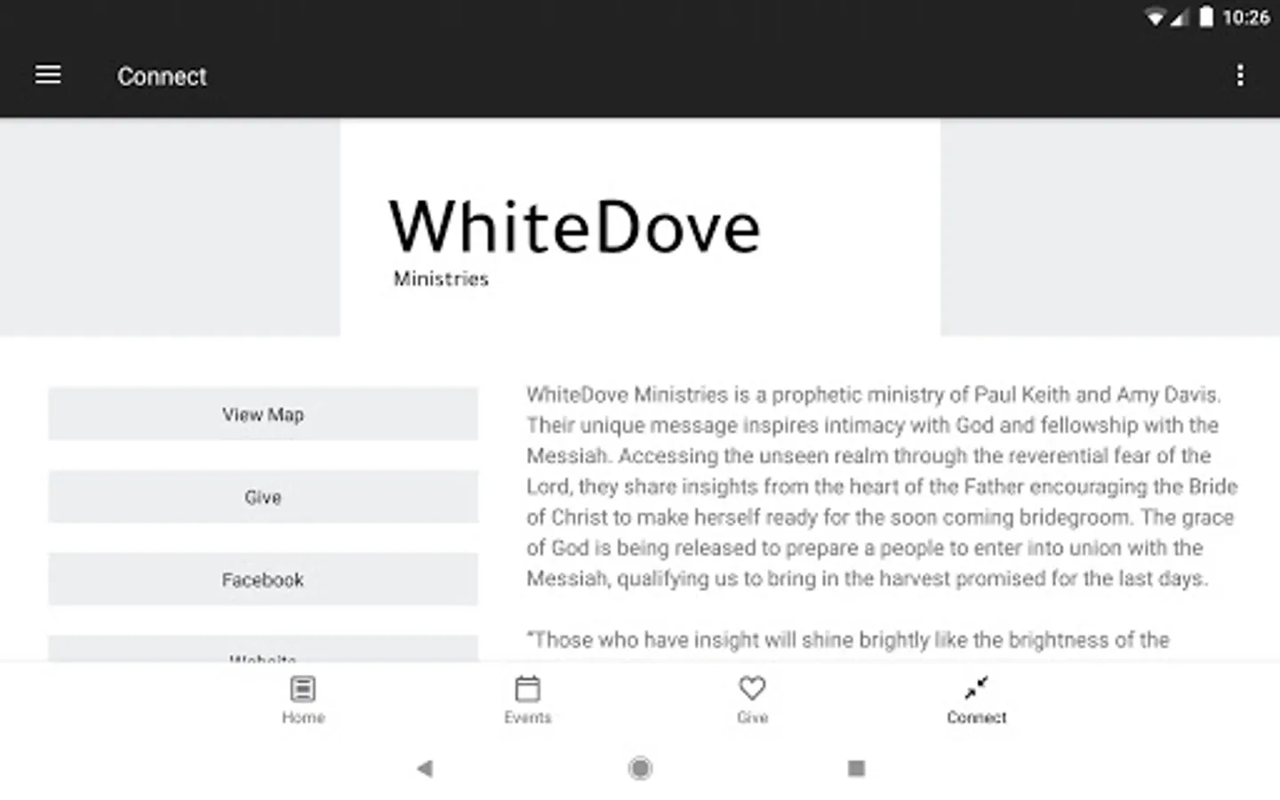Tap the Wi-Fi status icon
Viewport: 1280px width, 800px height.
pyautogui.click(x=1155, y=18)
